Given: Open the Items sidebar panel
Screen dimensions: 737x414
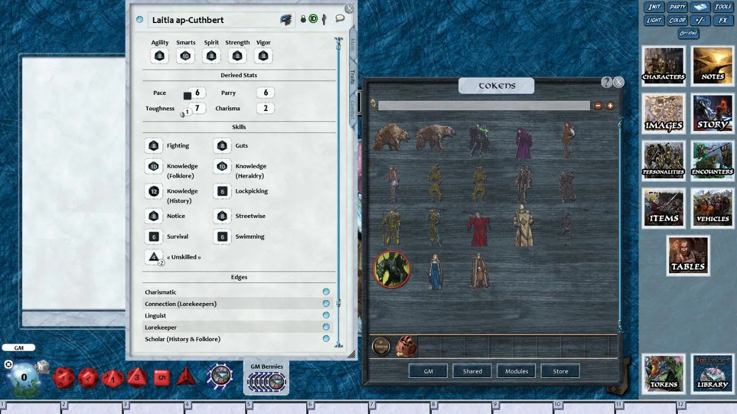Looking at the screenshot, I should pos(664,208).
